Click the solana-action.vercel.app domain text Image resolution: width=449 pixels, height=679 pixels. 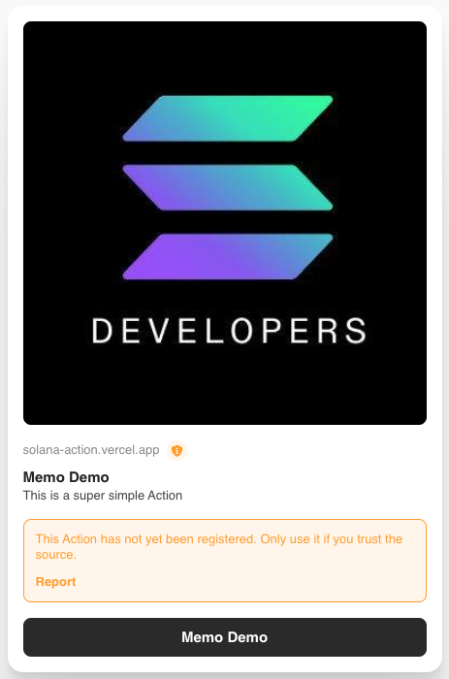(x=91, y=450)
